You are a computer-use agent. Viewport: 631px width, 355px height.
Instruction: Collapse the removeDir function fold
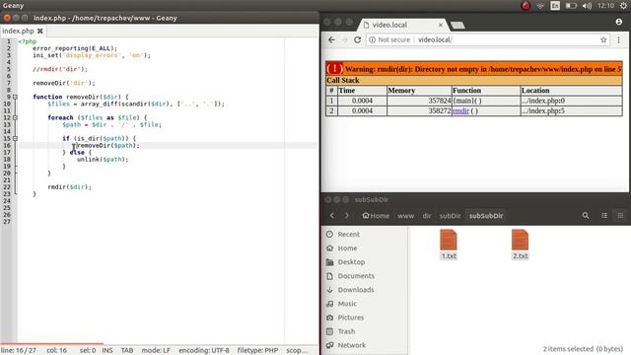point(15,97)
